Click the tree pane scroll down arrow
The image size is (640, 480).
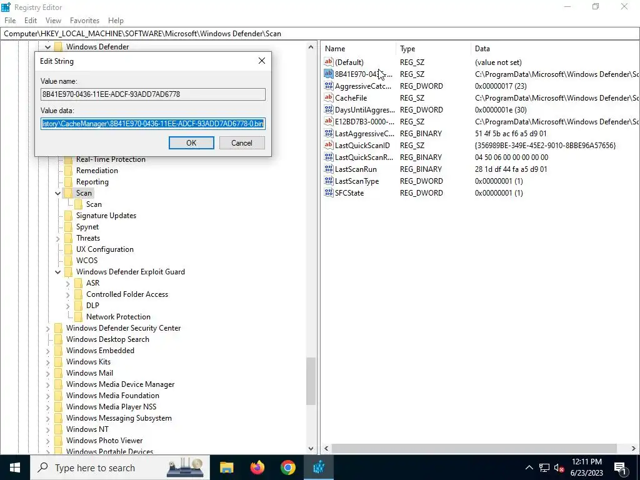(311, 448)
